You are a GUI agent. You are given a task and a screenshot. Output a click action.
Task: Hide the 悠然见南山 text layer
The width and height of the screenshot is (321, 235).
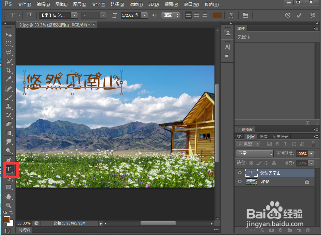point(240,173)
